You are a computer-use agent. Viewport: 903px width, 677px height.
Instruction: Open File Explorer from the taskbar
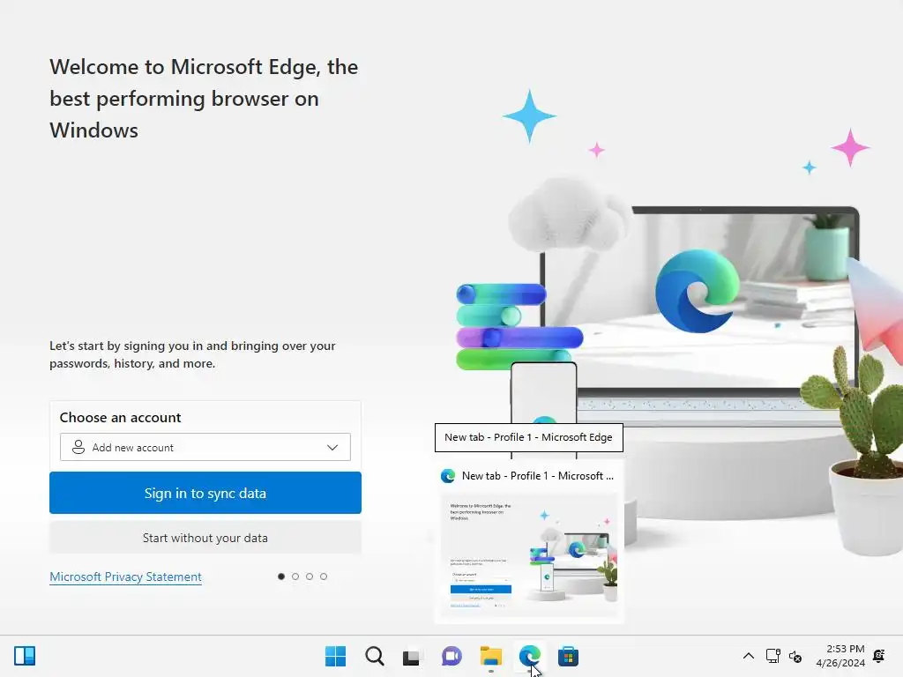(490, 656)
